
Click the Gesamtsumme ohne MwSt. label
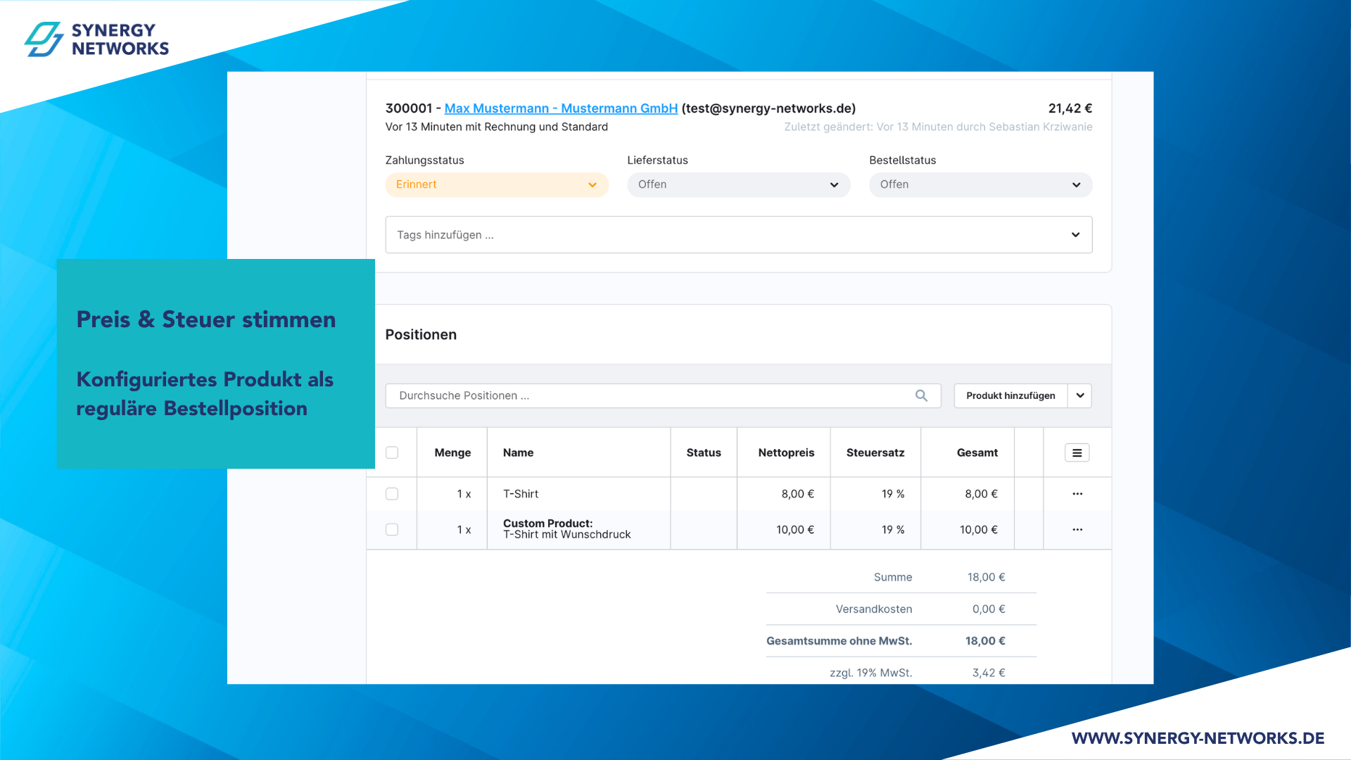coord(839,641)
